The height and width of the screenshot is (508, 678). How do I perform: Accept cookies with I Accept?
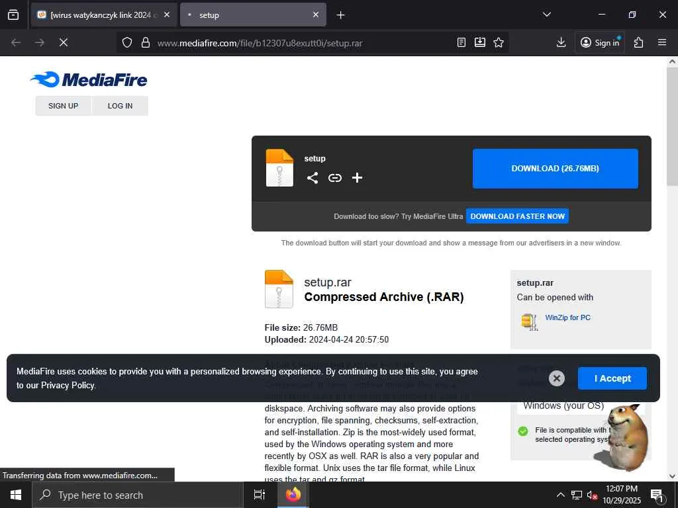click(x=612, y=378)
